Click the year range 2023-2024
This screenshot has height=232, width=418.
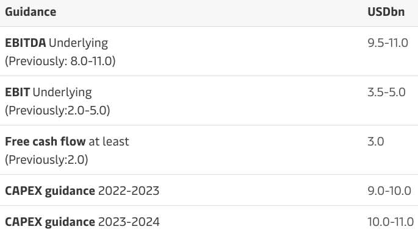pyautogui.click(x=129, y=222)
